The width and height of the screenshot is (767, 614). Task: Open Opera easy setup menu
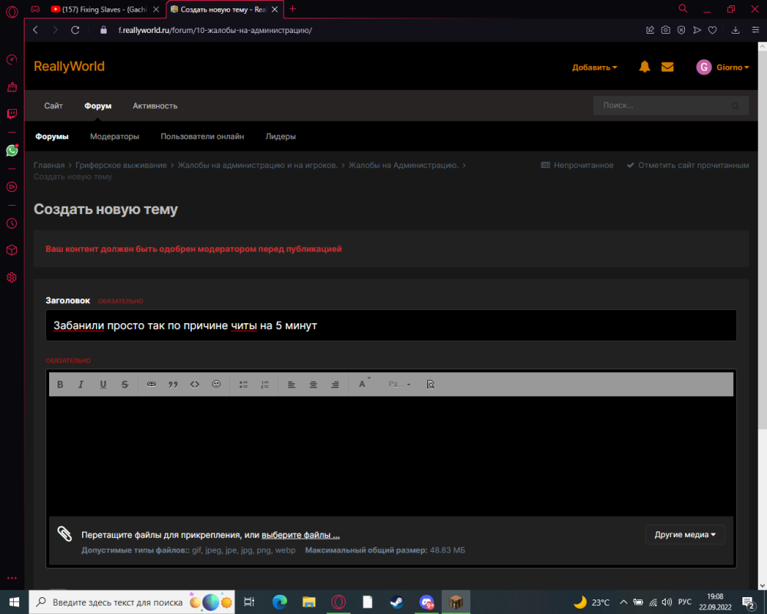pos(755,31)
